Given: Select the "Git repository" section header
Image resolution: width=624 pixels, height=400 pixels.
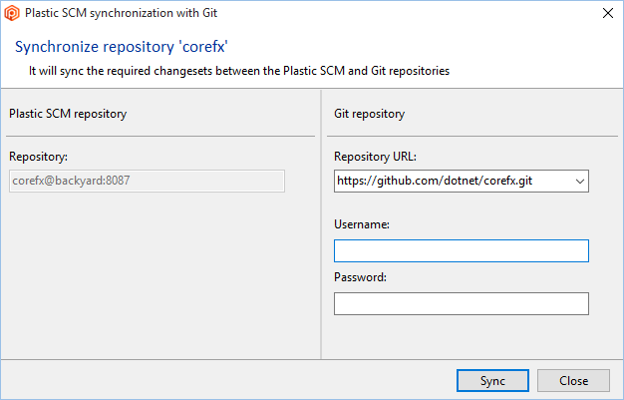Looking at the screenshot, I should 369,114.
